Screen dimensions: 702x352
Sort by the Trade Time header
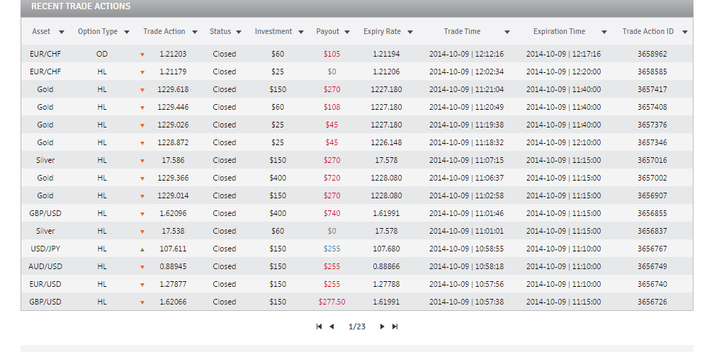click(x=462, y=31)
